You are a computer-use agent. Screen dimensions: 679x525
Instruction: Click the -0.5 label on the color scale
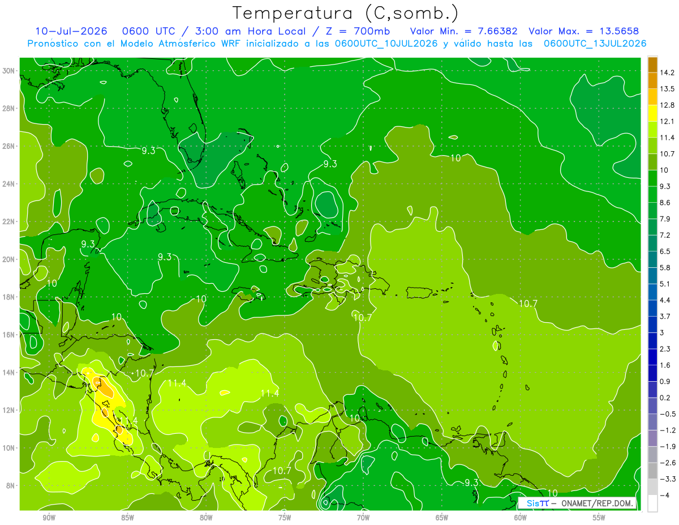pos(667,414)
